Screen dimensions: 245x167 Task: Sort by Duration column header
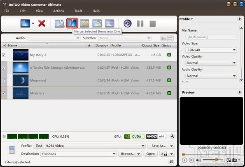pos(102,45)
